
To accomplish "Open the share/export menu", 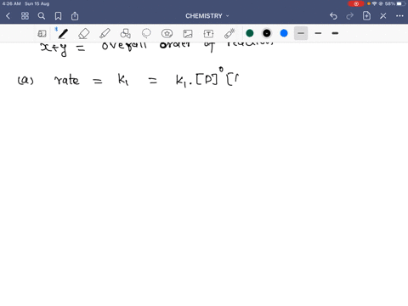I will pyautogui.click(x=75, y=16).
